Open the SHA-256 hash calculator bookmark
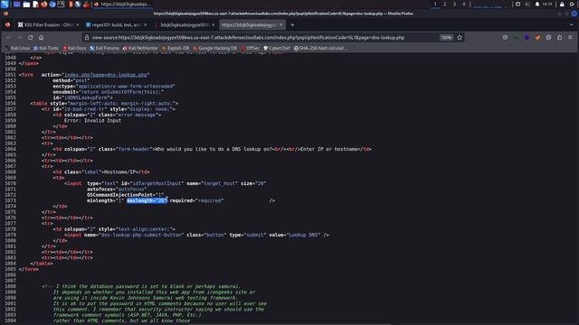 321,48
